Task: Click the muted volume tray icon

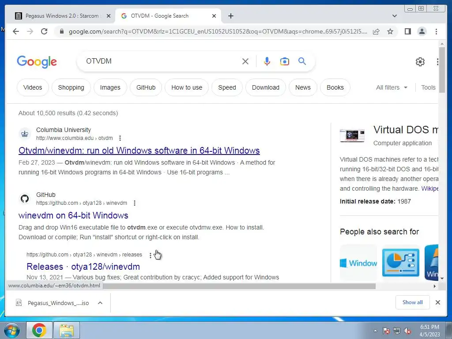Action: 407,331
